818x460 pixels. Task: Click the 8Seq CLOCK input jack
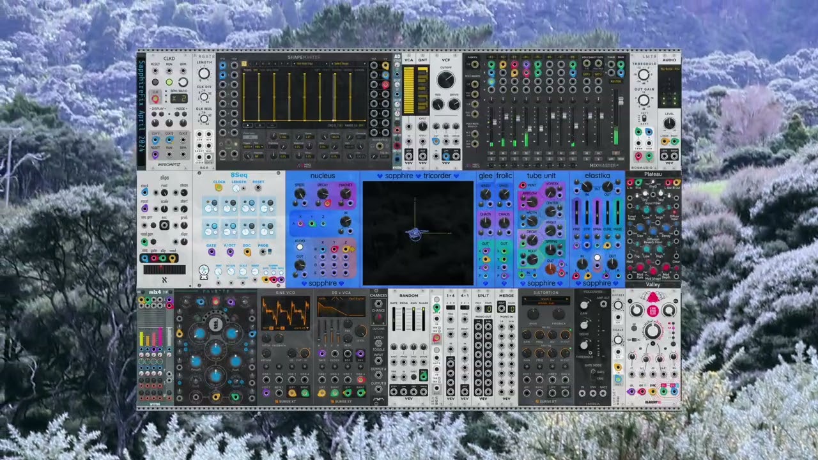coord(219,188)
